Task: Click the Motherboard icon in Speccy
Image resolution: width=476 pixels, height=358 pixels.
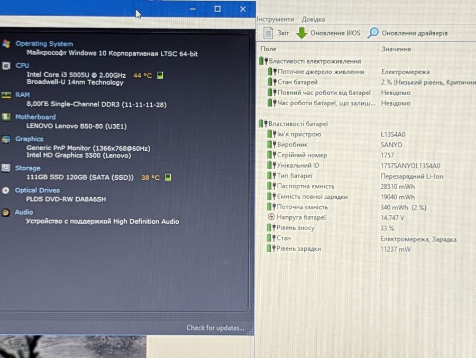Action: click(x=6, y=117)
